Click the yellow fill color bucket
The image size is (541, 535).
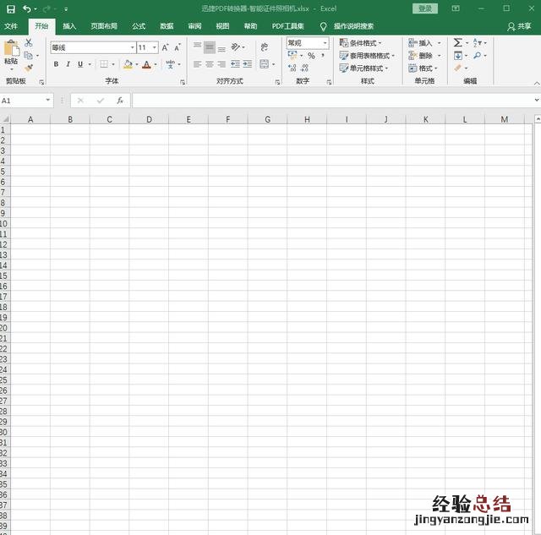(127, 64)
